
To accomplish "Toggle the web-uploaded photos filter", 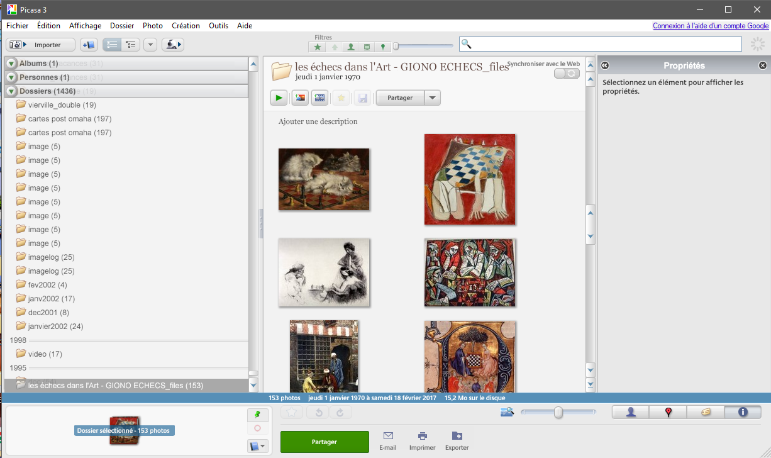I will [334, 47].
